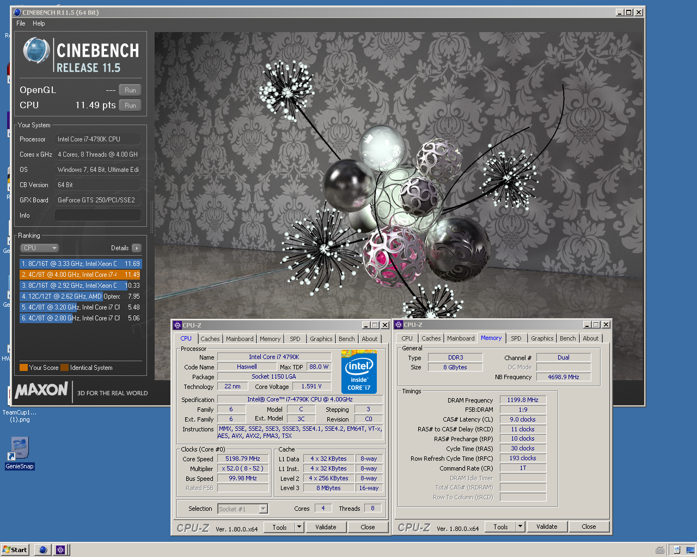Screen dimensions: 697x557
Task: Click the vertical panel splitter grip in Cinebench
Action: click(151, 218)
